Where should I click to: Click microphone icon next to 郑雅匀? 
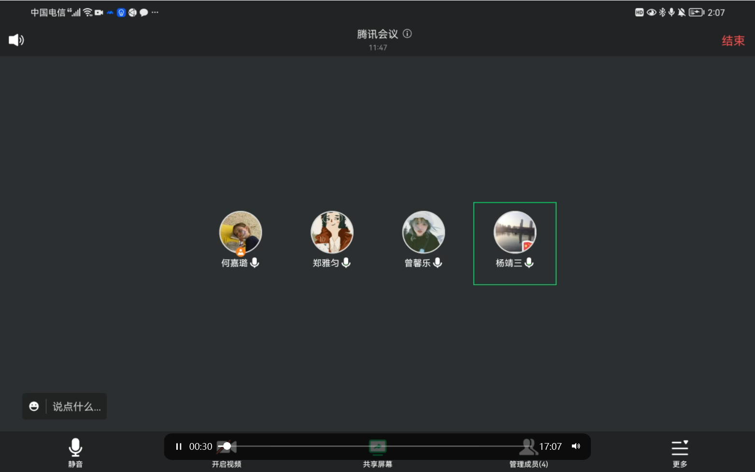(346, 263)
